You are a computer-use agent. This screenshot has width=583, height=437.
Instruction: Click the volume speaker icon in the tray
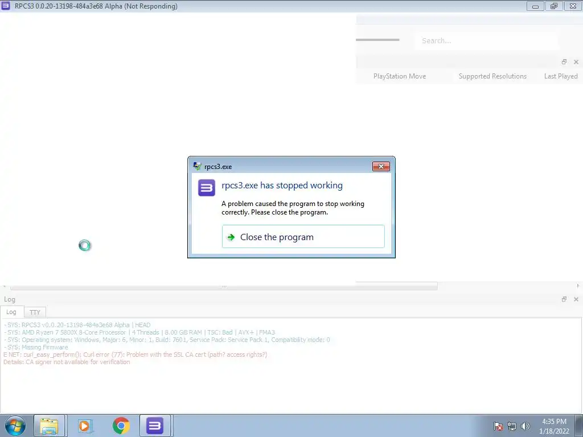coord(525,426)
